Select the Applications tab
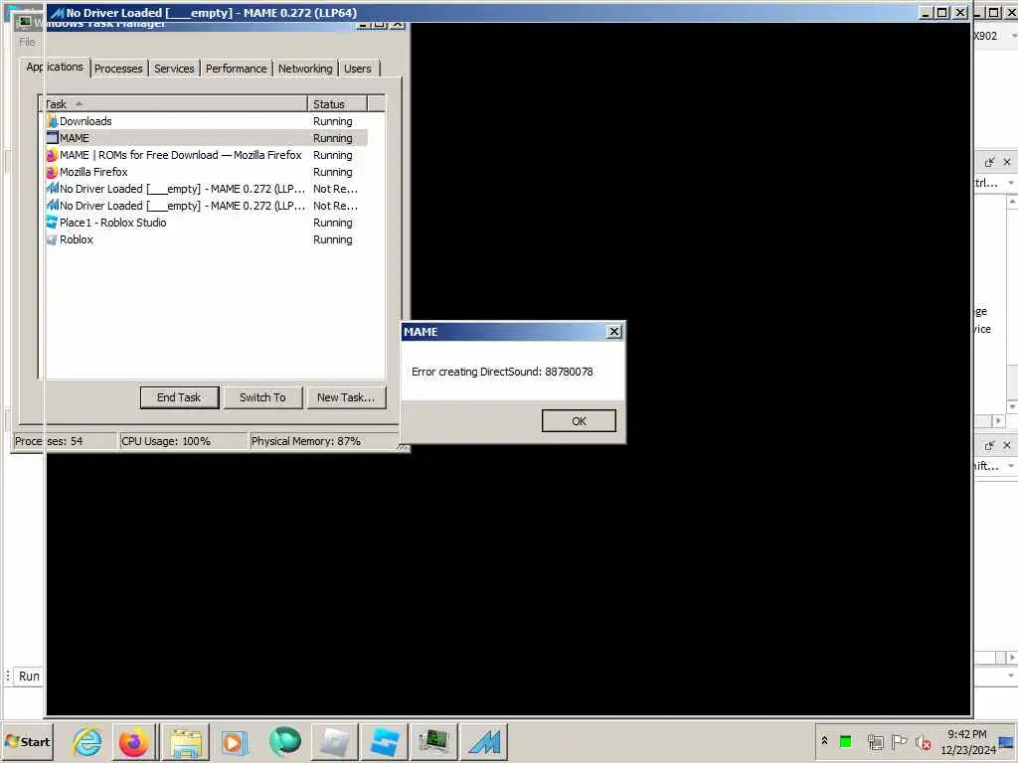 pyautogui.click(x=55, y=67)
